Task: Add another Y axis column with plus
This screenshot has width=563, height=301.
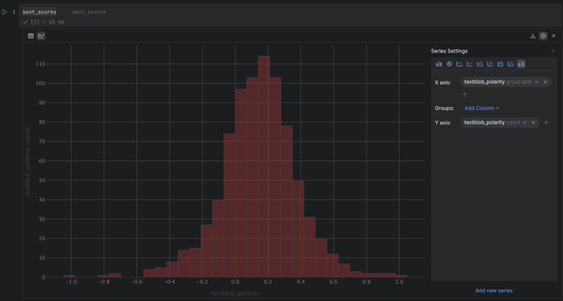Action: click(546, 122)
